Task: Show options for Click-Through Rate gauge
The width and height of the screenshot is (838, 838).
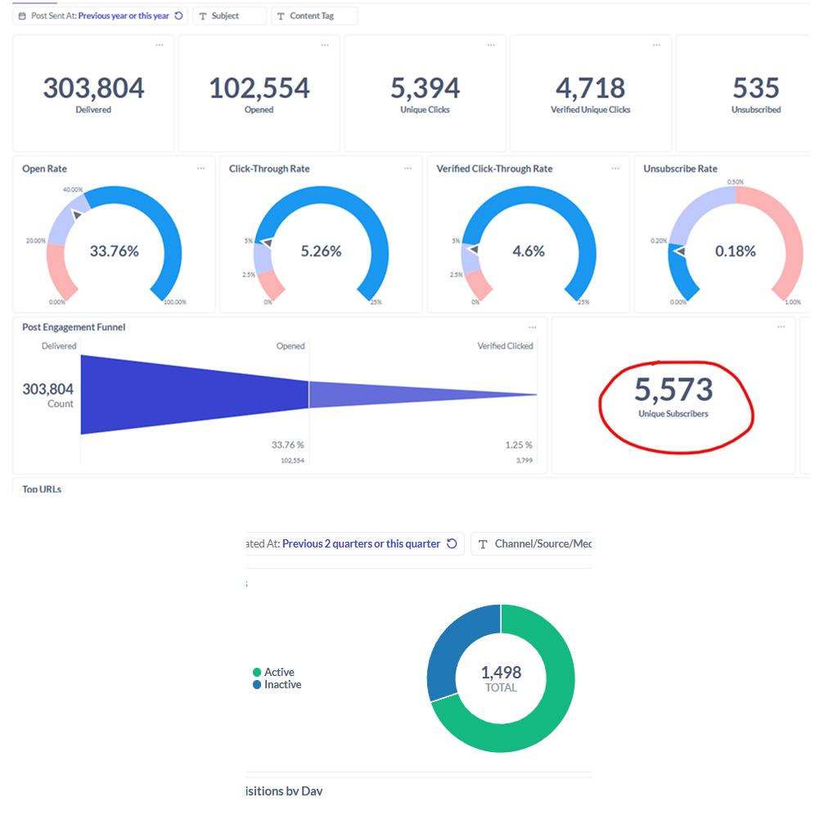Action: 408,169
